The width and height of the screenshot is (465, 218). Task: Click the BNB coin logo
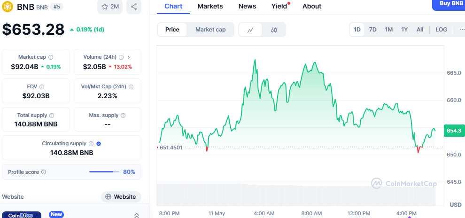tap(8, 7)
